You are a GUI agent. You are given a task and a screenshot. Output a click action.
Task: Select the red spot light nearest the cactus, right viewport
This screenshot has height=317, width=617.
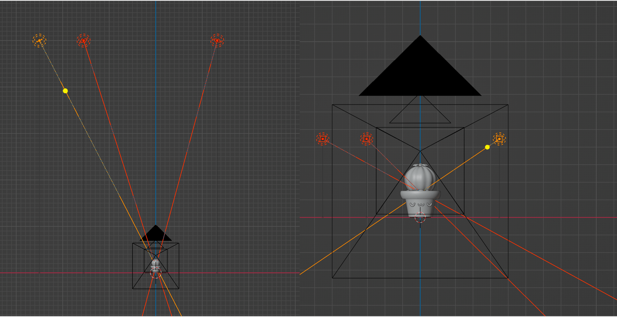(x=367, y=139)
